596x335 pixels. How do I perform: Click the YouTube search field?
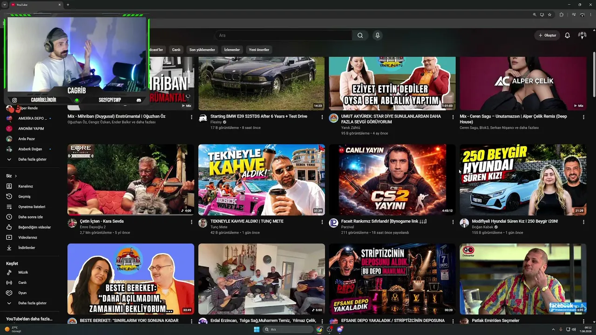coord(284,35)
